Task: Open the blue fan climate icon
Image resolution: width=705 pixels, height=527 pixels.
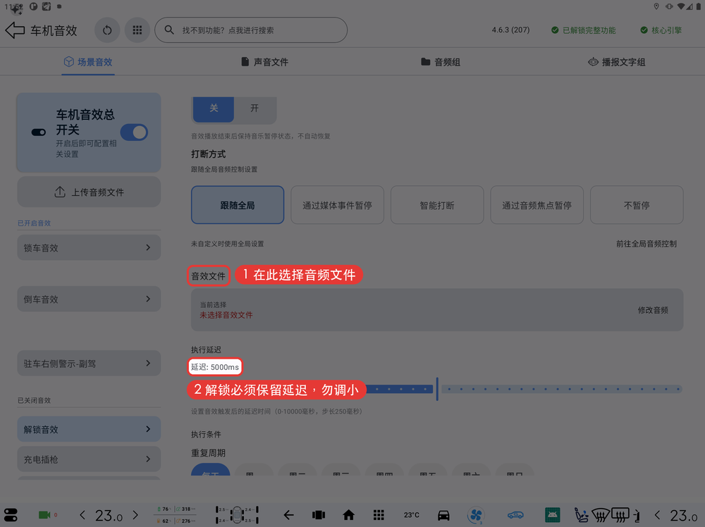Action: pyautogui.click(x=476, y=515)
